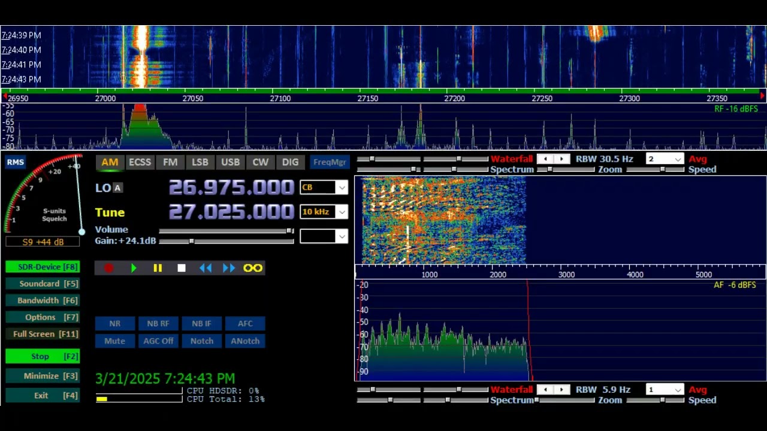Click Full Screen [F11] button
Viewport: 767px width, 431px height.
coord(43,334)
